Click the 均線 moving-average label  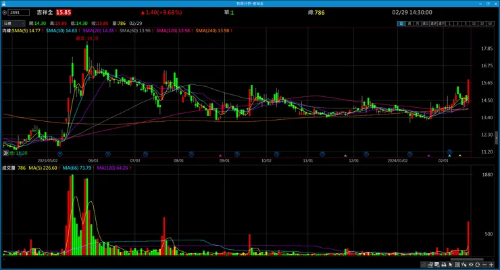pyautogui.click(x=7, y=31)
